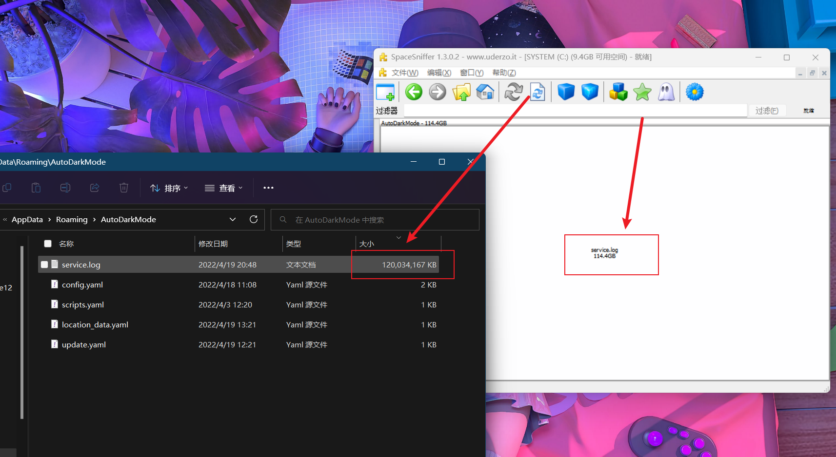Open the 排序 sort dropdown
This screenshot has width=836, height=457.
pyautogui.click(x=169, y=188)
